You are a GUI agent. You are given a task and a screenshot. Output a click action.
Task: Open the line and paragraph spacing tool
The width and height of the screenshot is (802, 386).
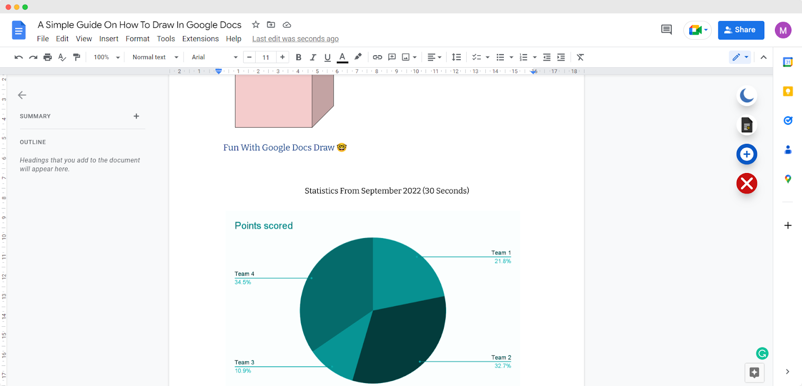pos(456,57)
